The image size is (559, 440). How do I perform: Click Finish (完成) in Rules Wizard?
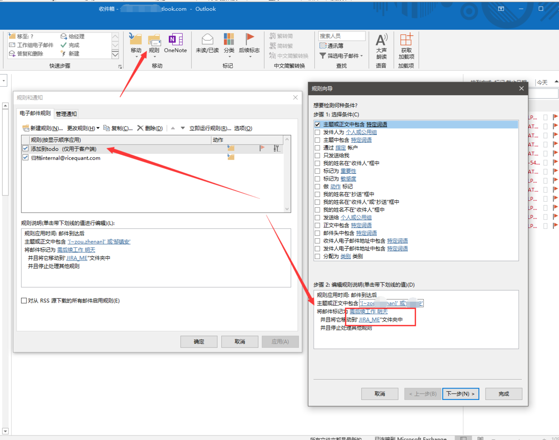(x=504, y=394)
